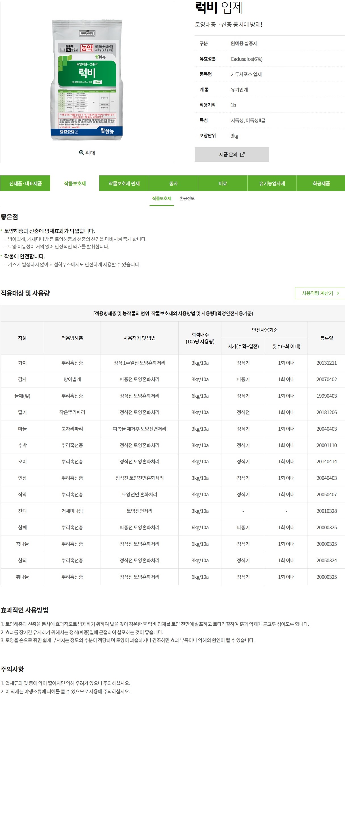
Task: Click the 거세미나방 pest cell
Action: (x=72, y=511)
